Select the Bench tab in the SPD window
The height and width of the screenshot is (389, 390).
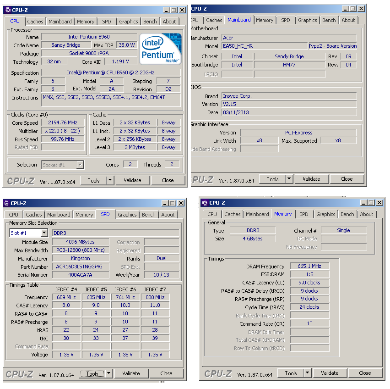tap(148, 215)
